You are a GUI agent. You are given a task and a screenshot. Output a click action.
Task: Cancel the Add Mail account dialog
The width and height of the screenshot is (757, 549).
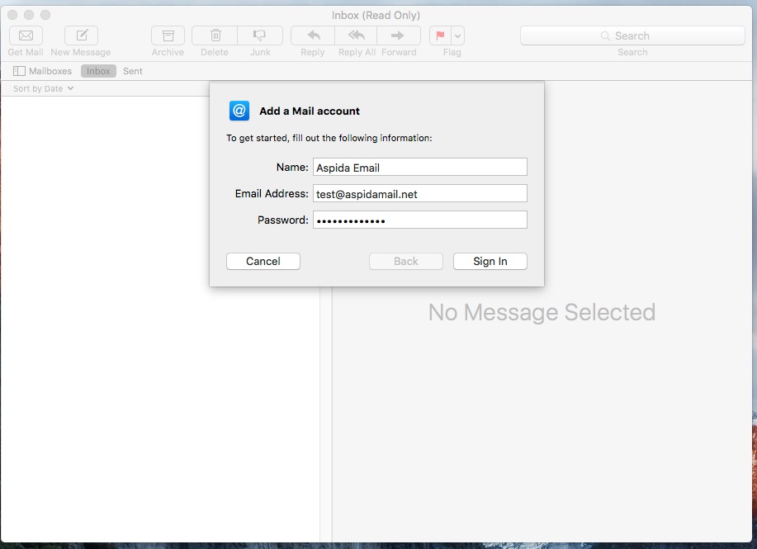[263, 261]
